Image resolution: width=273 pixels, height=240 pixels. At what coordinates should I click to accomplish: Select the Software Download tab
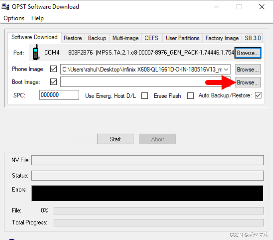(34, 37)
